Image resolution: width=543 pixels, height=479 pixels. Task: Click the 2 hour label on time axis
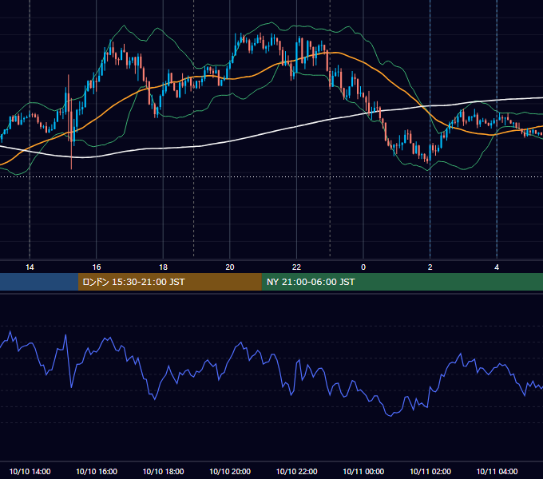tap(430, 267)
